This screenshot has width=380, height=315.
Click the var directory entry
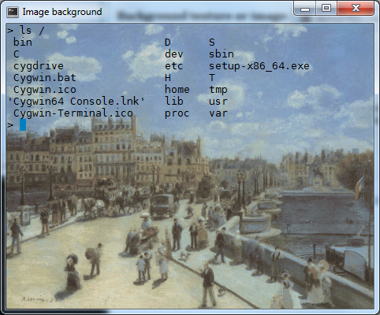click(x=218, y=113)
